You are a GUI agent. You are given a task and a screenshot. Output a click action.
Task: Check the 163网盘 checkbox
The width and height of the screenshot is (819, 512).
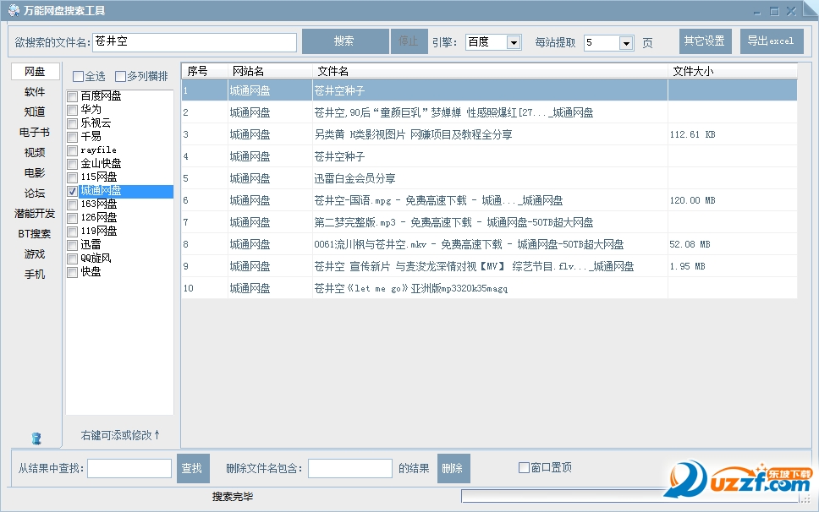click(x=73, y=205)
